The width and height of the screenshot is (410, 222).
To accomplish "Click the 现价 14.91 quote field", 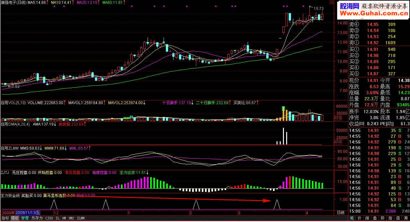I will click(x=364, y=80).
